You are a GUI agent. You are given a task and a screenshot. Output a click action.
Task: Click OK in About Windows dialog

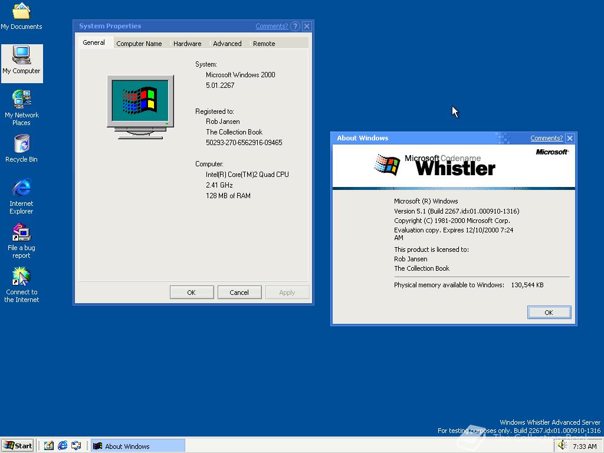pos(549,313)
